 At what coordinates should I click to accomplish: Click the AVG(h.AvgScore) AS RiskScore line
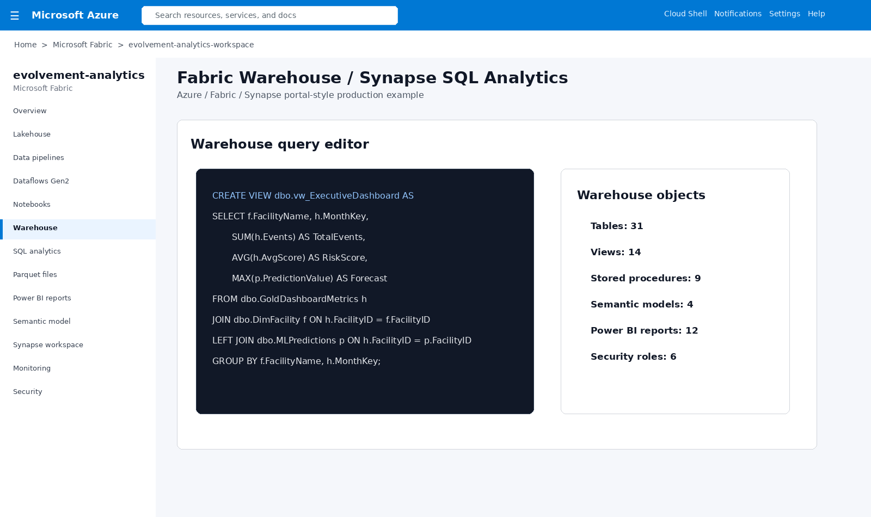pos(299,257)
